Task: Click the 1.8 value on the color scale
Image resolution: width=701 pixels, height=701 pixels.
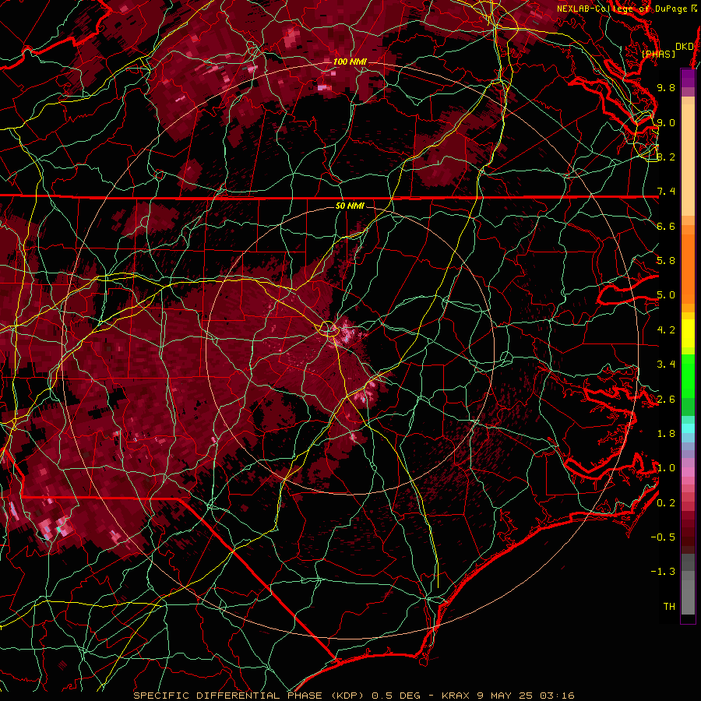Action: point(666,434)
